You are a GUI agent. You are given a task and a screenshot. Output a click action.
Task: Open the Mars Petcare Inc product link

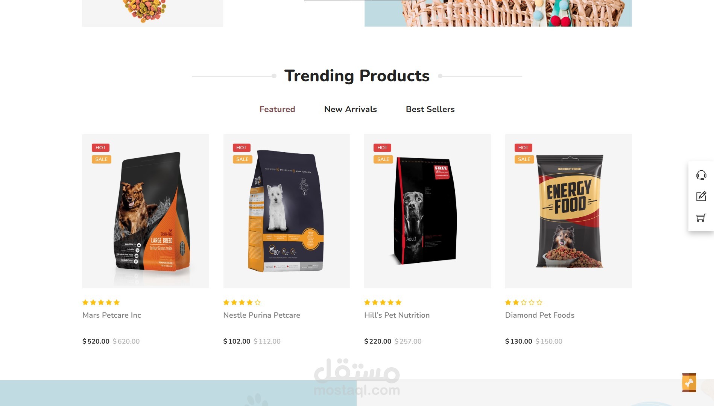pos(112,315)
